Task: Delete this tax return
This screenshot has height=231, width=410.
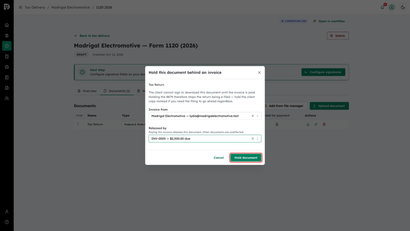Action: click(338, 36)
